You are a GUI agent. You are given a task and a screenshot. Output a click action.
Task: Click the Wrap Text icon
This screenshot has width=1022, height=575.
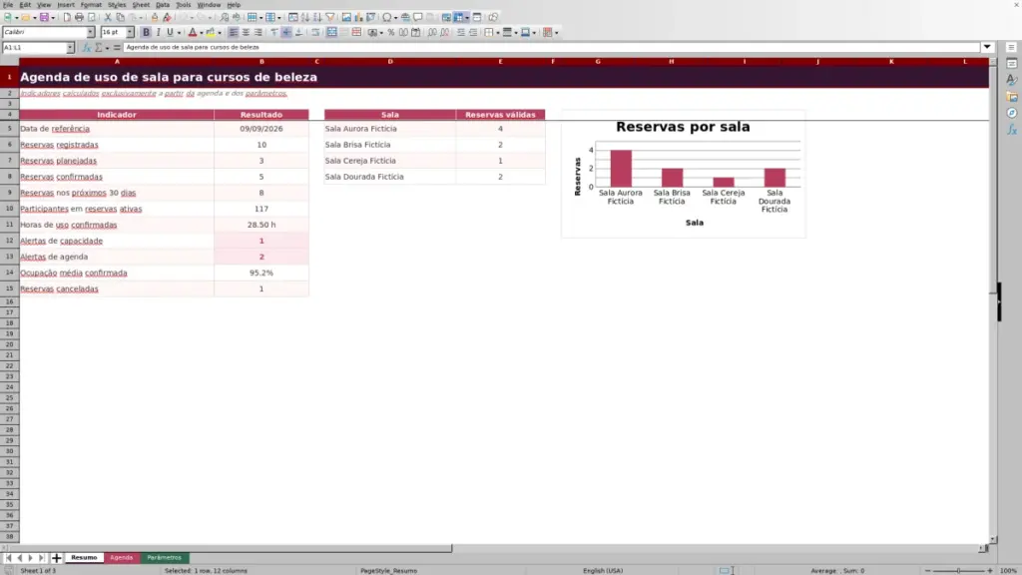click(x=315, y=33)
